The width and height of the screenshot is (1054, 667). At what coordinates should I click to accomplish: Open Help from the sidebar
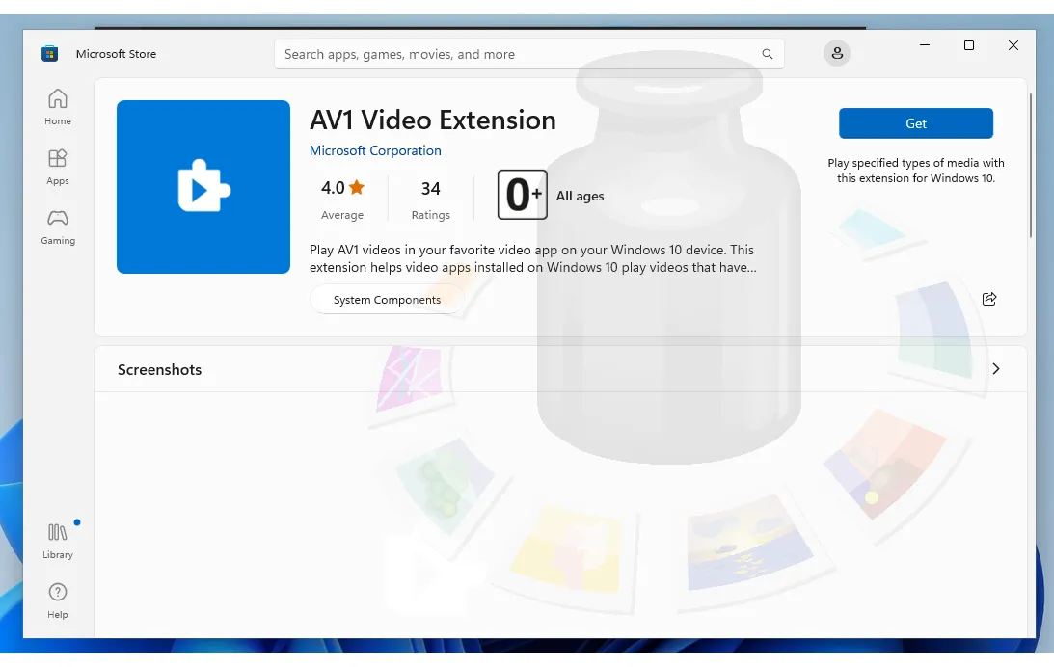(58, 600)
